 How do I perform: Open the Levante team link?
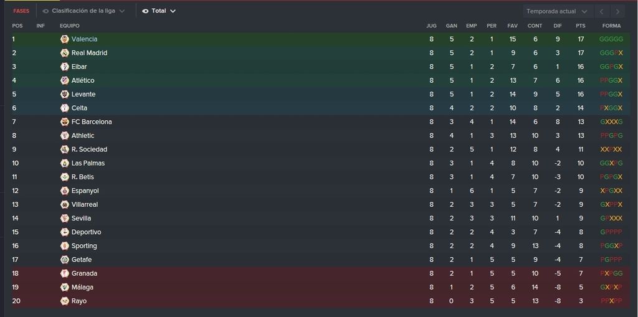83,94
